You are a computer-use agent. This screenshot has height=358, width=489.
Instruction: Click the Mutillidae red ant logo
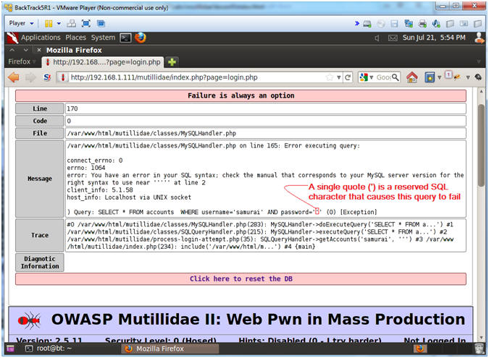click(29, 320)
